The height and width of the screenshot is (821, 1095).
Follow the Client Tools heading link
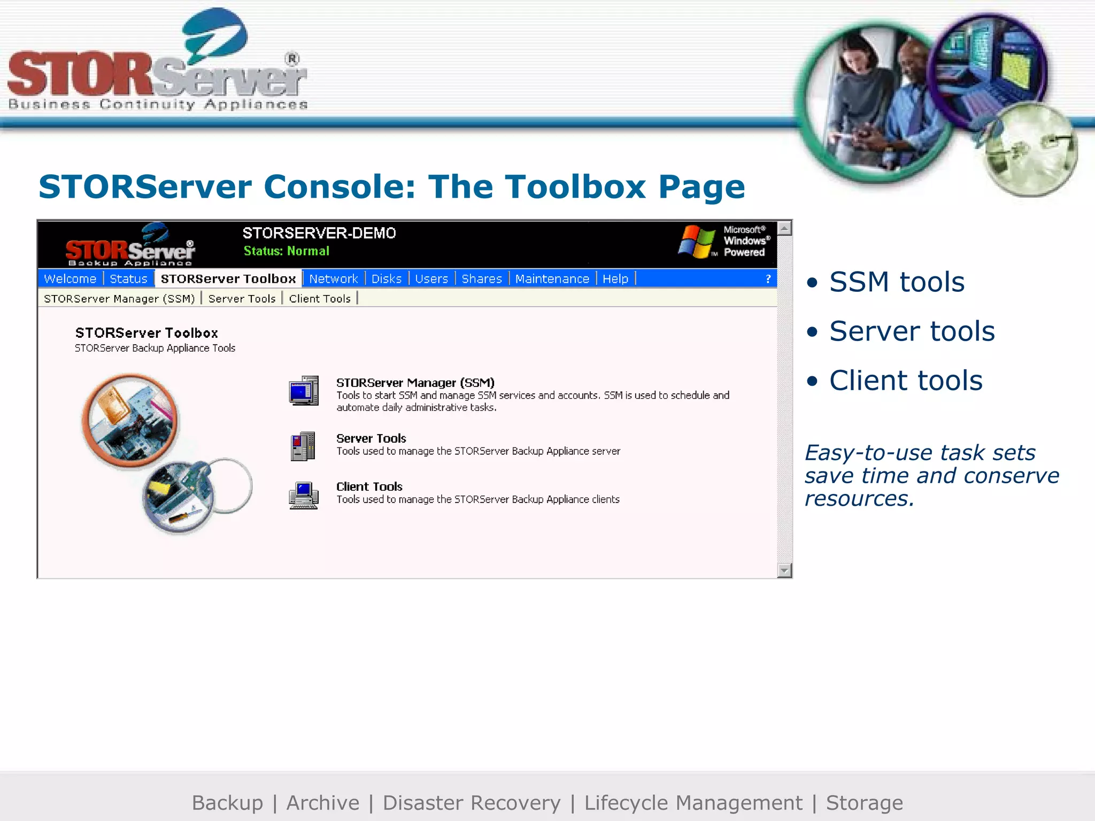click(x=369, y=486)
